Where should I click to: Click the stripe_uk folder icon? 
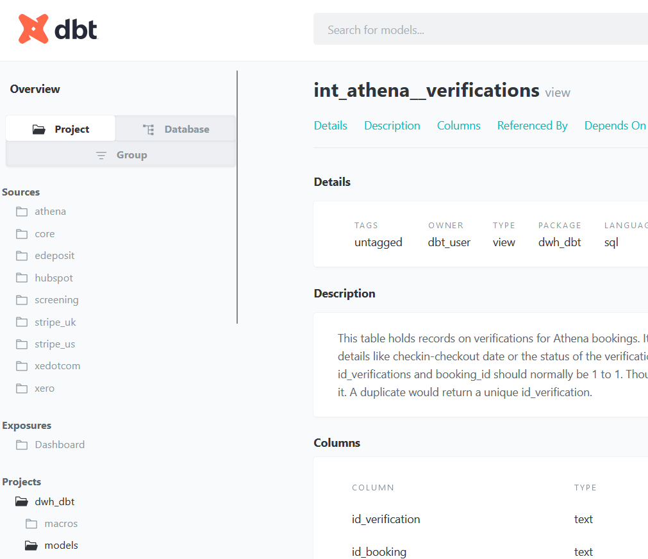pos(22,322)
